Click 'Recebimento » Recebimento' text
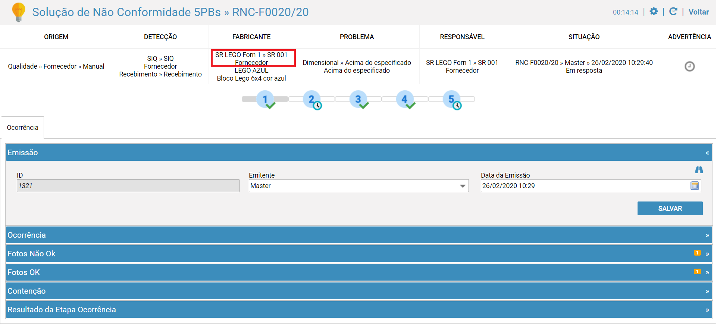Screen dimensions: 717x325 [x=160, y=74]
